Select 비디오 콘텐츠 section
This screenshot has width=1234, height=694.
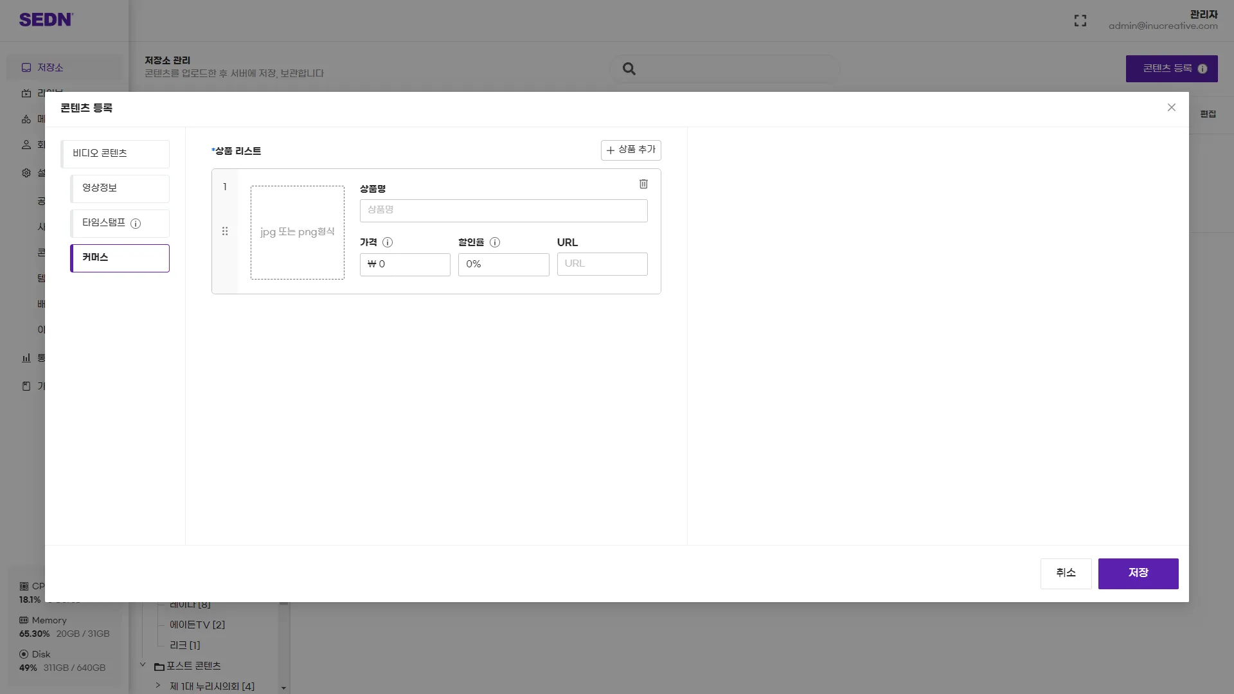(116, 154)
